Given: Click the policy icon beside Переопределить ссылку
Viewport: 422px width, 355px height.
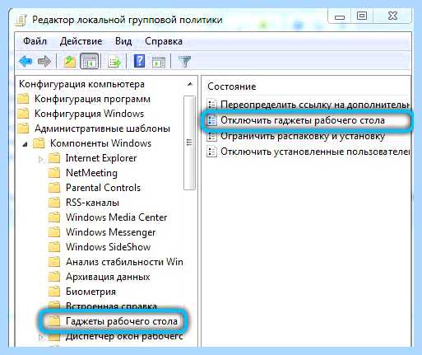Looking at the screenshot, I should (x=211, y=105).
